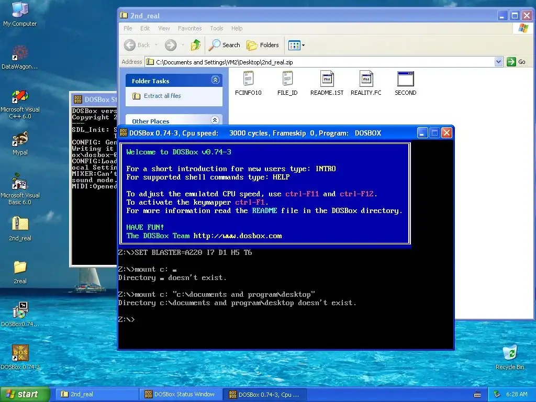Open the Tools menu in Explorer
This screenshot has width=536, height=402.
click(x=216, y=28)
